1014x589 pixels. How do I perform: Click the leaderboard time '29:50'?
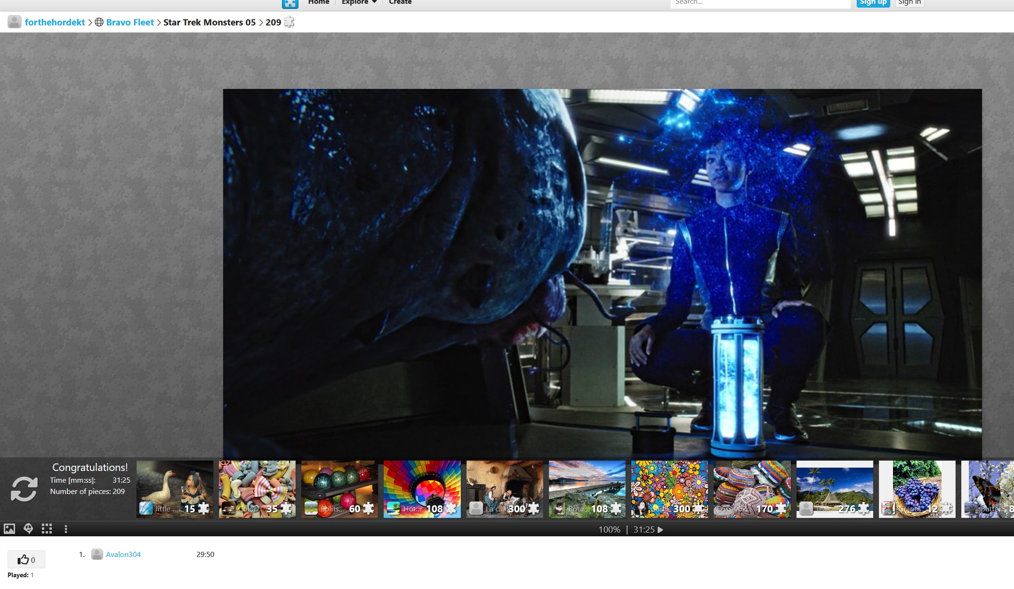pyautogui.click(x=205, y=554)
